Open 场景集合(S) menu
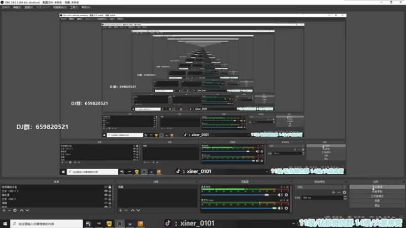Screen dimensions: 406x228 pos(60,8)
